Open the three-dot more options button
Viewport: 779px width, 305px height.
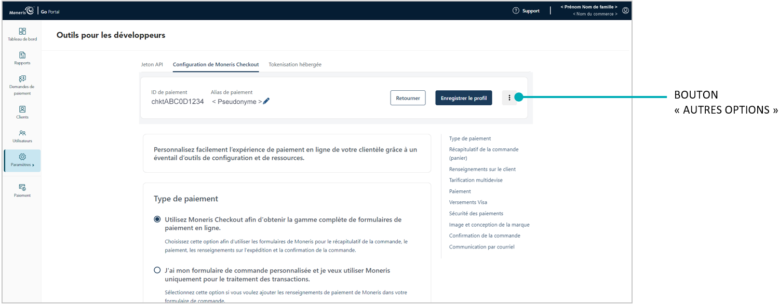point(509,98)
